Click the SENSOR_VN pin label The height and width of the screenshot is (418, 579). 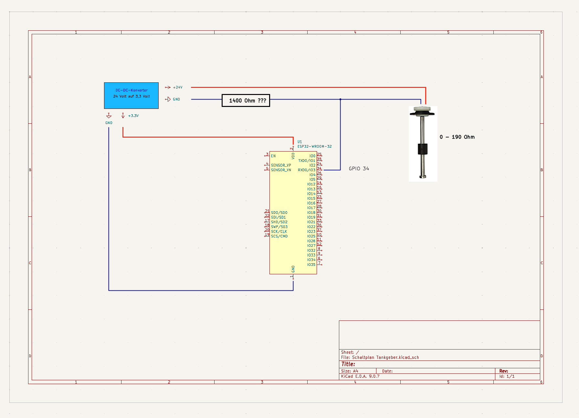click(281, 170)
